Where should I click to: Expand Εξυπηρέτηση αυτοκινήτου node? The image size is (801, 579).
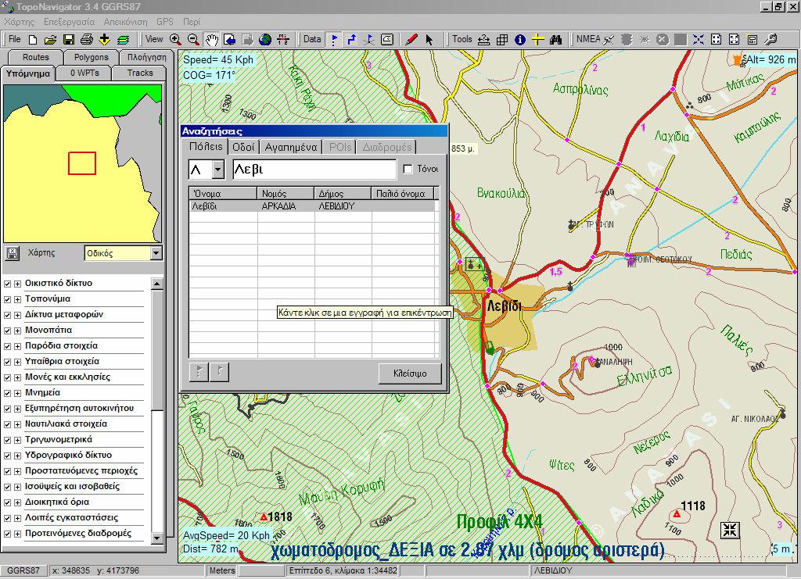coord(17,409)
